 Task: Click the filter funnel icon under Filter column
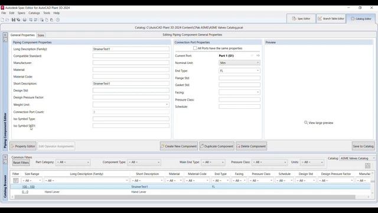[x=16, y=180]
